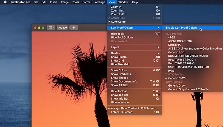Pick ROMM RGB: ISO 22028-2:2013 profile
Screen dimensions: 223x127
[x=192, y=56]
